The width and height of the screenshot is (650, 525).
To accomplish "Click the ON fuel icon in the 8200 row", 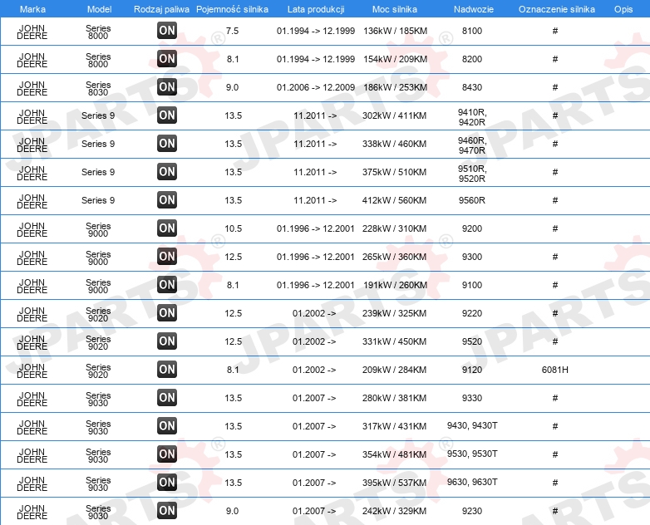I will click(167, 59).
